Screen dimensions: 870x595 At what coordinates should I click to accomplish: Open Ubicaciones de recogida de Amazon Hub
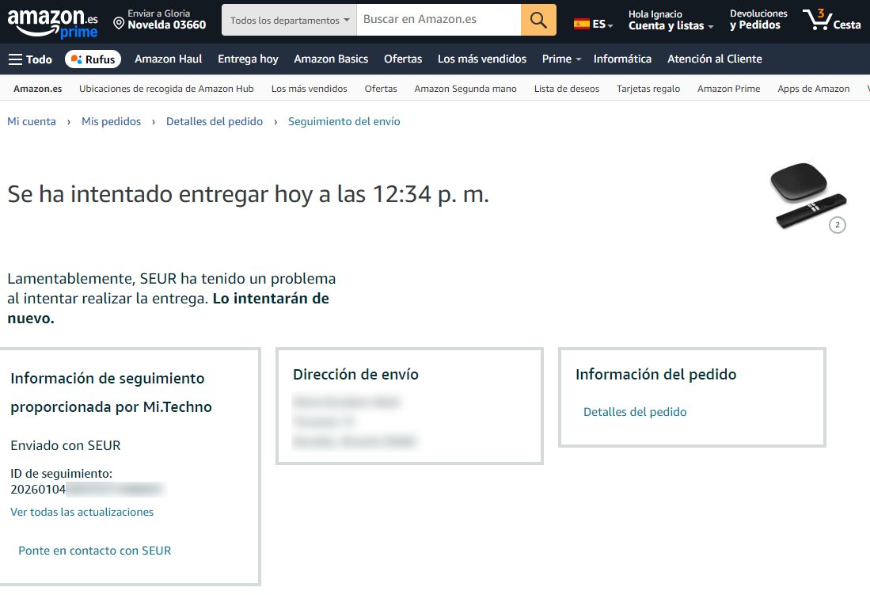(x=166, y=89)
